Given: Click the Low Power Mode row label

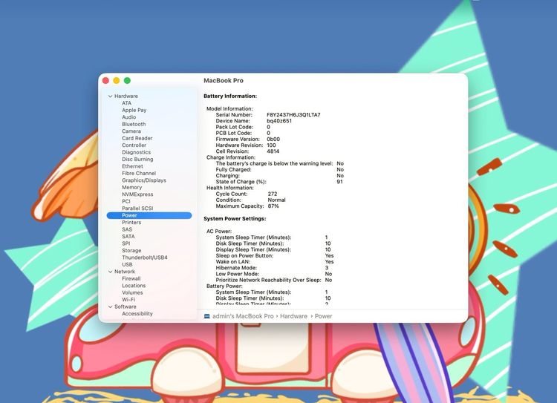Looking at the screenshot, I should [238, 274].
